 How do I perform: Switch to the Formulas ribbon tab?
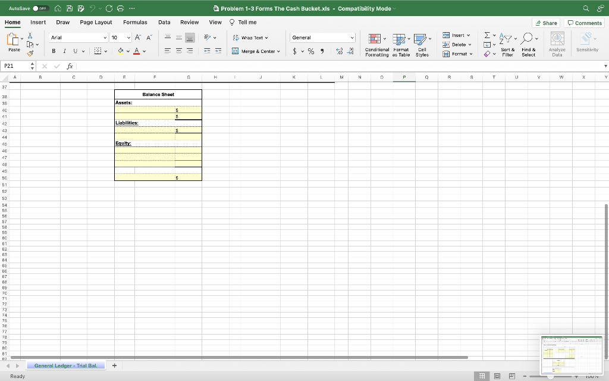tap(135, 21)
